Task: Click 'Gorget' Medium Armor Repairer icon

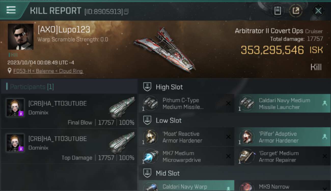Action: pos(246,156)
